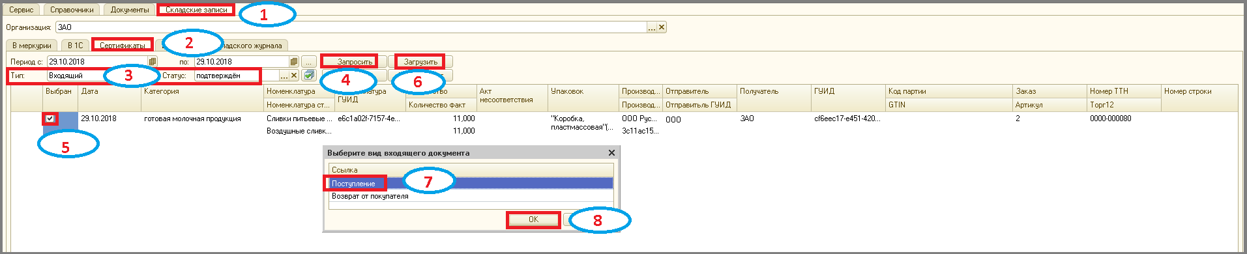Choose Поступление in the document type dialog
The image size is (1247, 254).
[x=471, y=184]
